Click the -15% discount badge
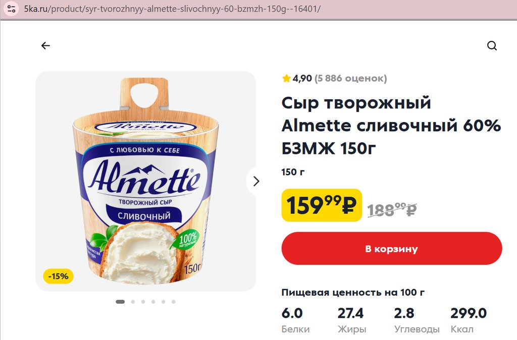Viewport: 517px width, 340px height. [59, 276]
